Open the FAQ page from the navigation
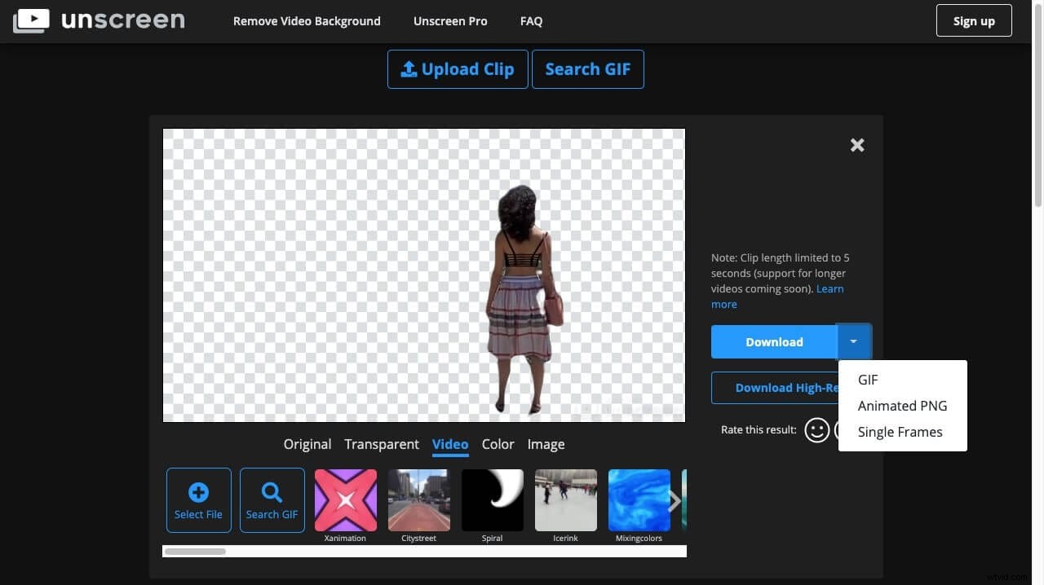The width and height of the screenshot is (1044, 585). coord(531,20)
